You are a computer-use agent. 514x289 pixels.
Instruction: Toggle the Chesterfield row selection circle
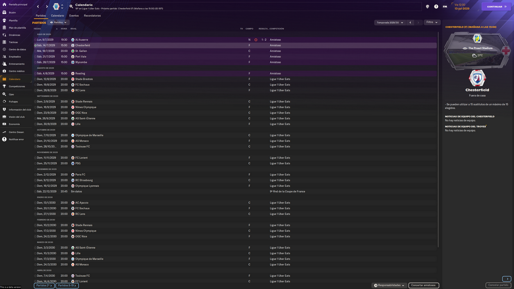[36, 45]
